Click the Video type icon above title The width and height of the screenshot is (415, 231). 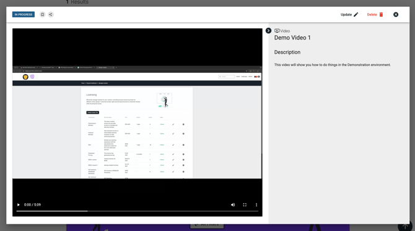[x=277, y=31]
